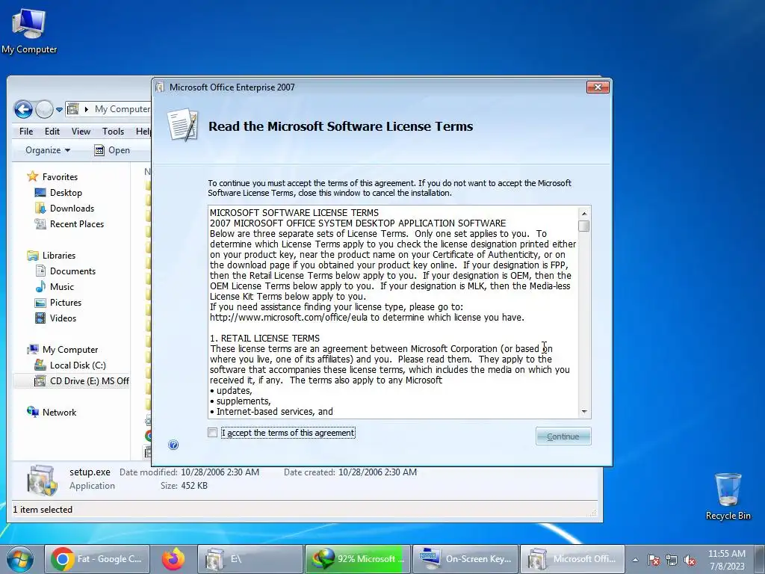The image size is (765, 574).
Task: Select Network in the navigation pane
Action: point(59,412)
